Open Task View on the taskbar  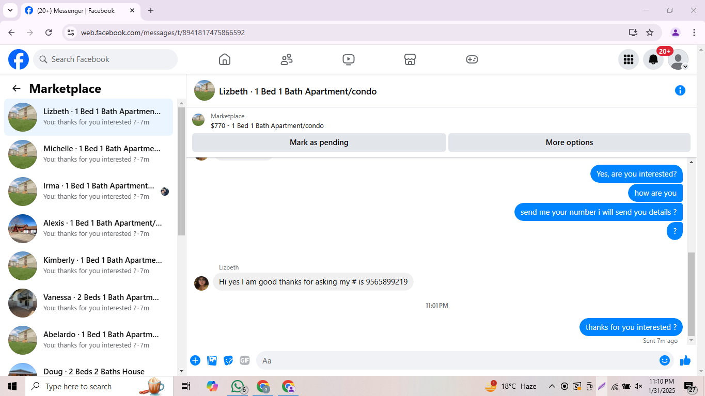point(186,386)
